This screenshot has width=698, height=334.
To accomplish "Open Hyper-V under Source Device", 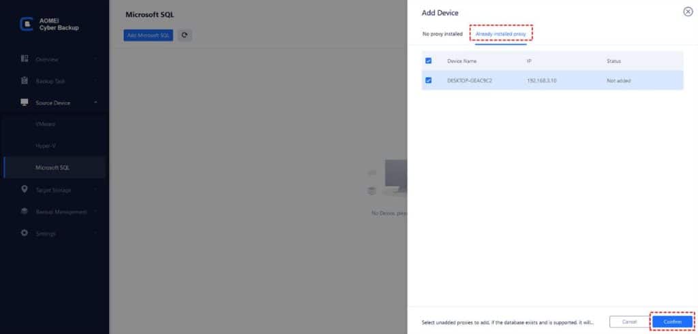I will [46, 146].
